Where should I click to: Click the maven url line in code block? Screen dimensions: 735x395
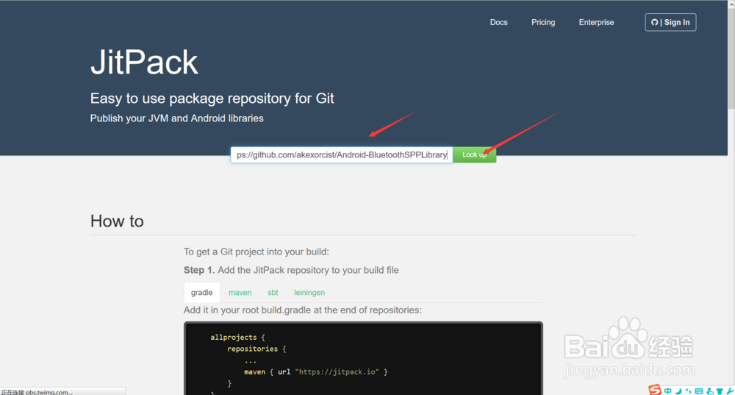point(315,371)
